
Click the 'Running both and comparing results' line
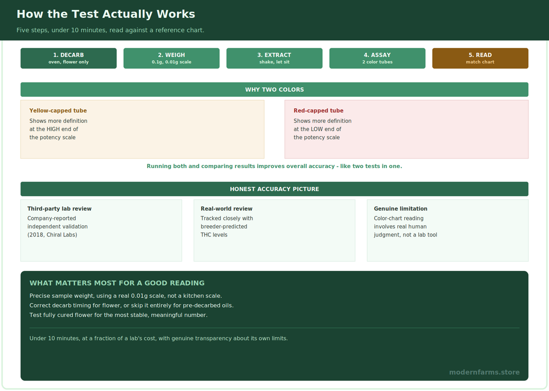click(274, 166)
